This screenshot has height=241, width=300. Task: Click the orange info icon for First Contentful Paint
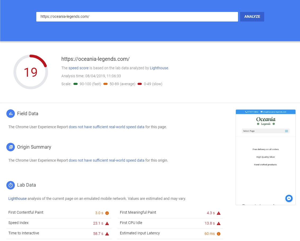coord(107,213)
